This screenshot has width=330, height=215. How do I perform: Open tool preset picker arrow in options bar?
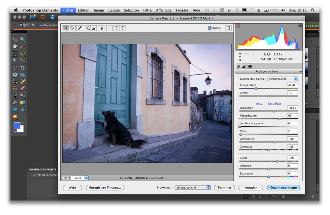click(15, 25)
